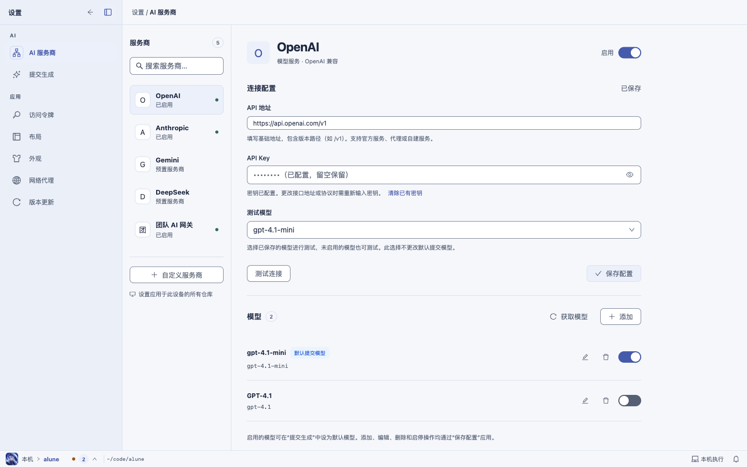Image resolution: width=747 pixels, height=467 pixels.
Task: Open 外观 settings page
Action: click(x=61, y=159)
